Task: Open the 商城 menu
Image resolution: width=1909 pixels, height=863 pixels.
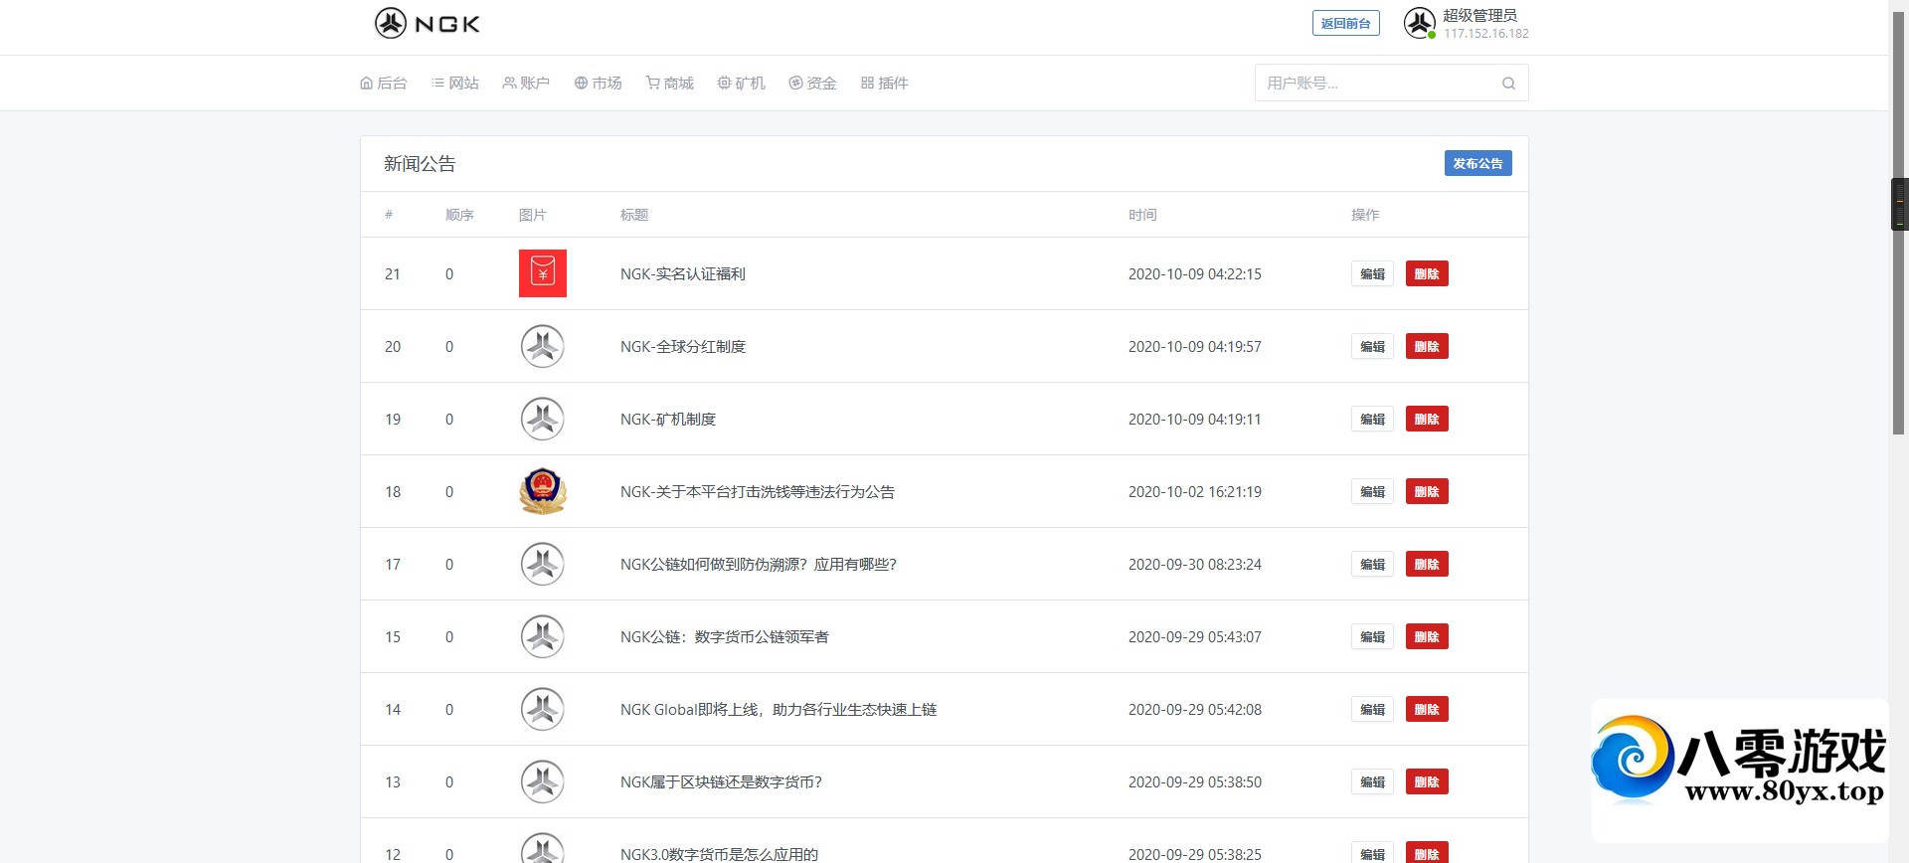Action: (x=670, y=84)
